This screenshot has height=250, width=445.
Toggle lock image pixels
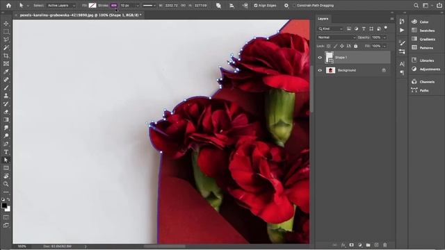pos(335,46)
